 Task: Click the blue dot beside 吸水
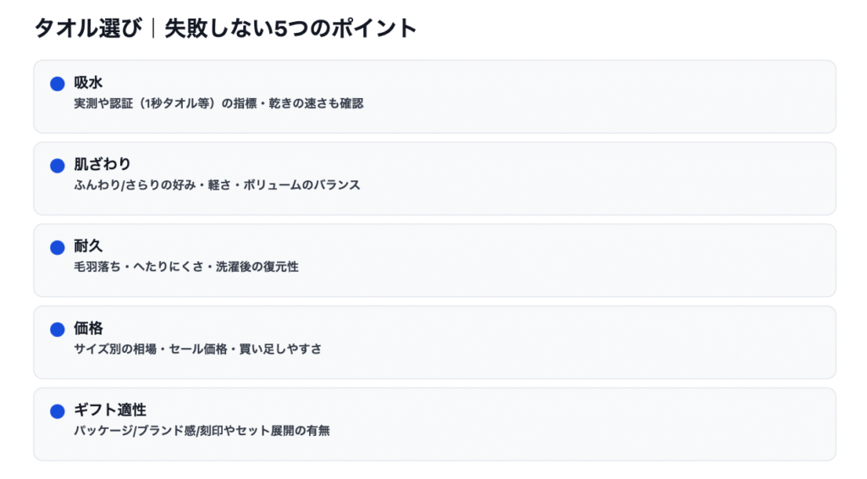58,84
